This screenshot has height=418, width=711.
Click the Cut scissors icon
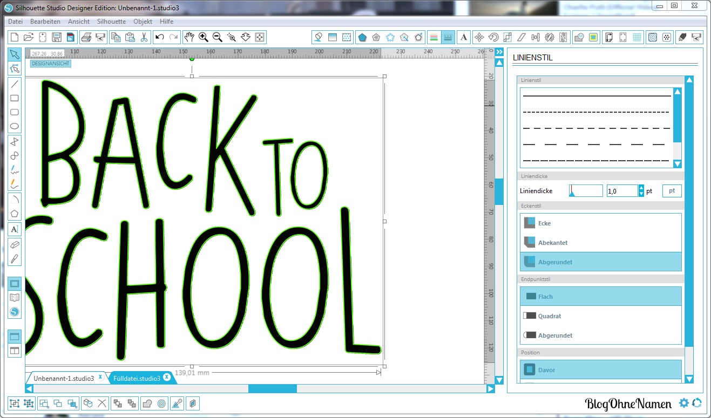point(144,37)
